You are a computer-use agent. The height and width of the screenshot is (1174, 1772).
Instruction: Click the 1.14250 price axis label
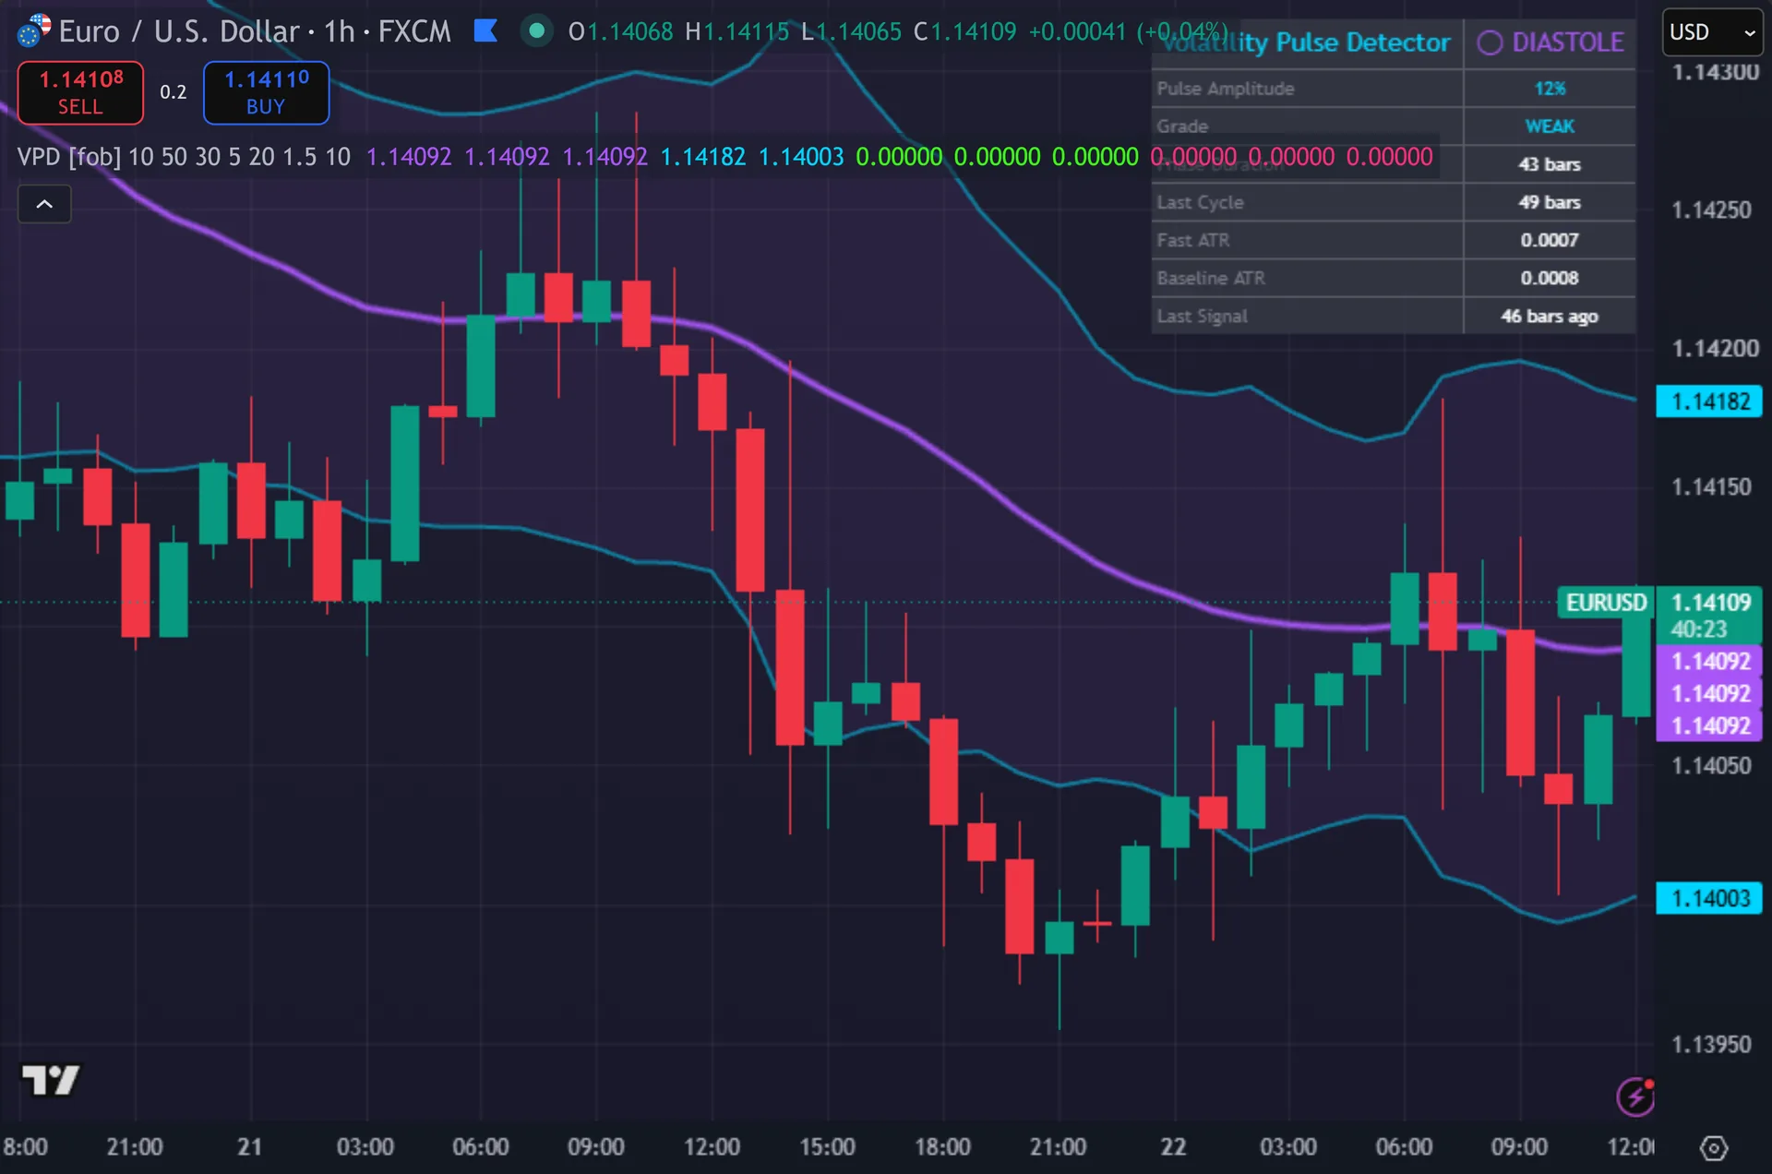[x=1711, y=210]
